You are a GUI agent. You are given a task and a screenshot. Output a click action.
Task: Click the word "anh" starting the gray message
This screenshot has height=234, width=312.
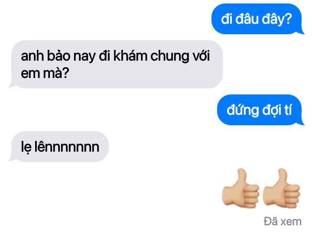click(x=32, y=56)
